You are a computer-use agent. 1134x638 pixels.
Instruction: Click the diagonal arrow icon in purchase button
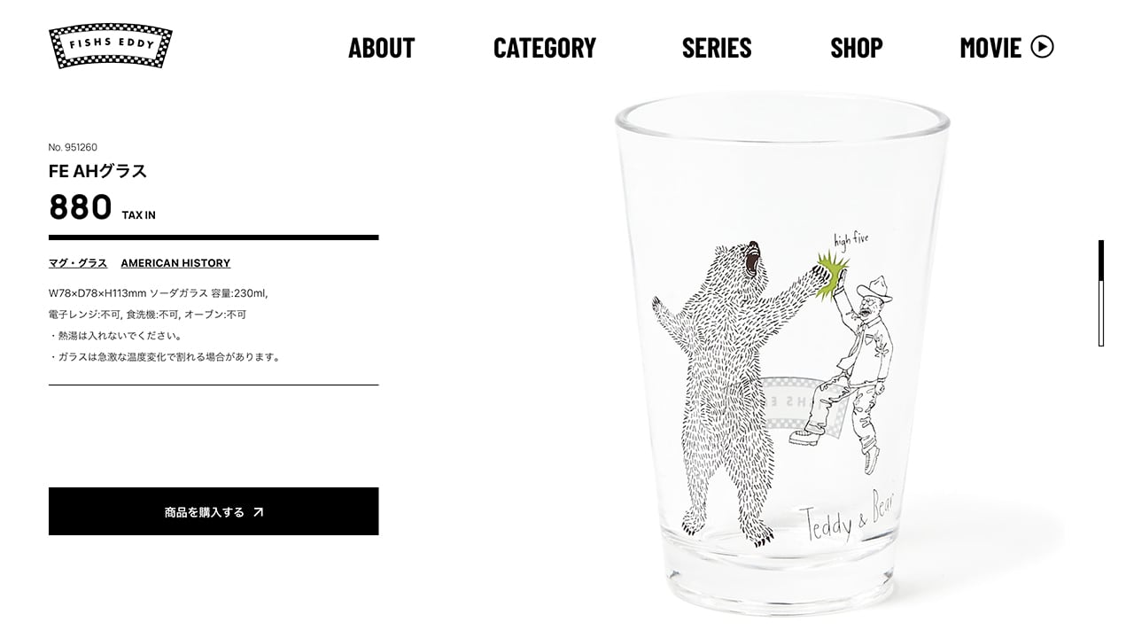pos(259,512)
